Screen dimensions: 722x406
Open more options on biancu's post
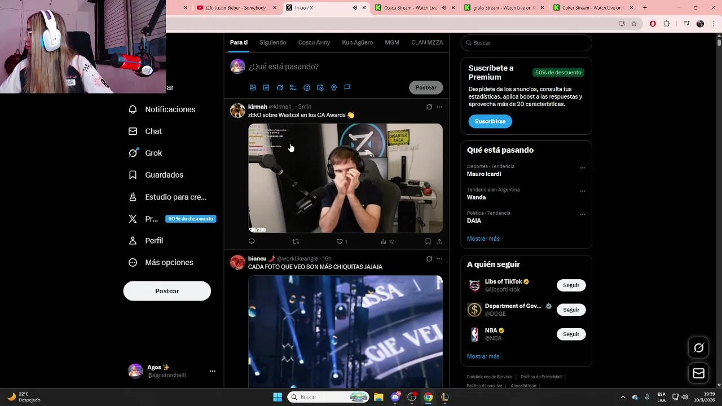(x=439, y=259)
